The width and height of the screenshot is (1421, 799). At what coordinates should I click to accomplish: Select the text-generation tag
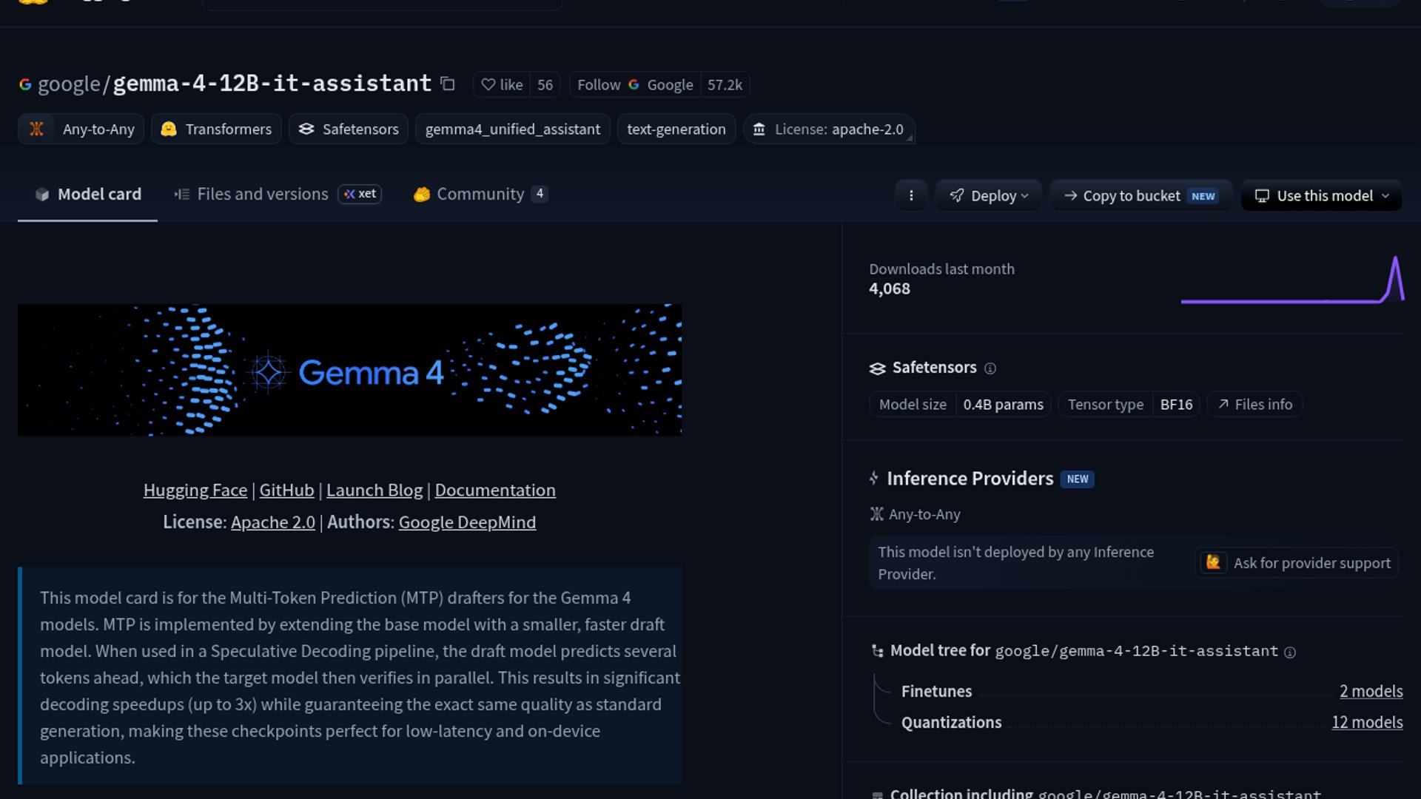[x=676, y=129]
